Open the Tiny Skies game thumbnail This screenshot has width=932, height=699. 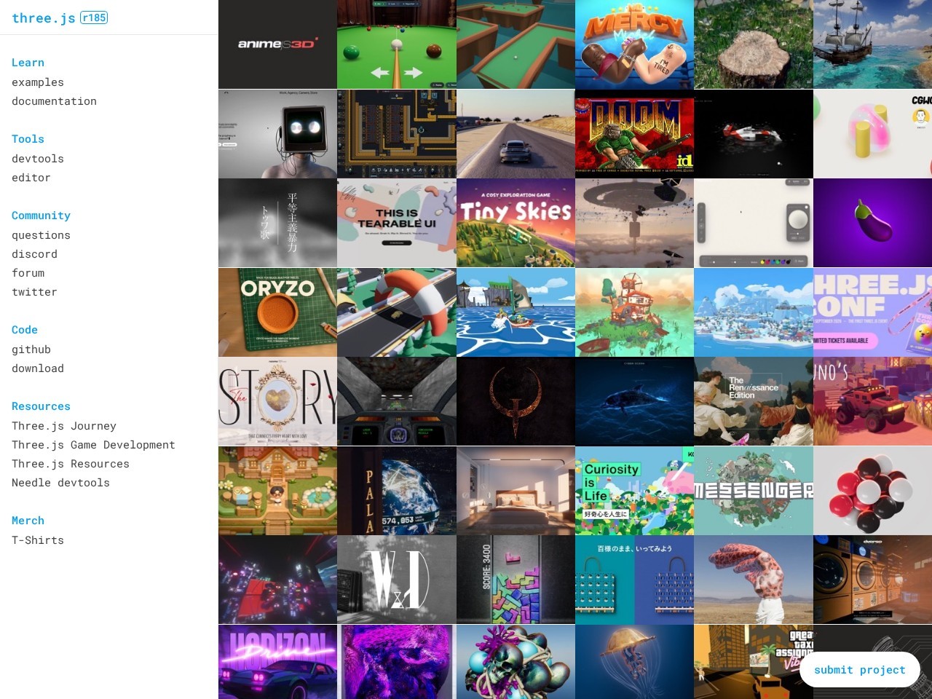(x=516, y=224)
